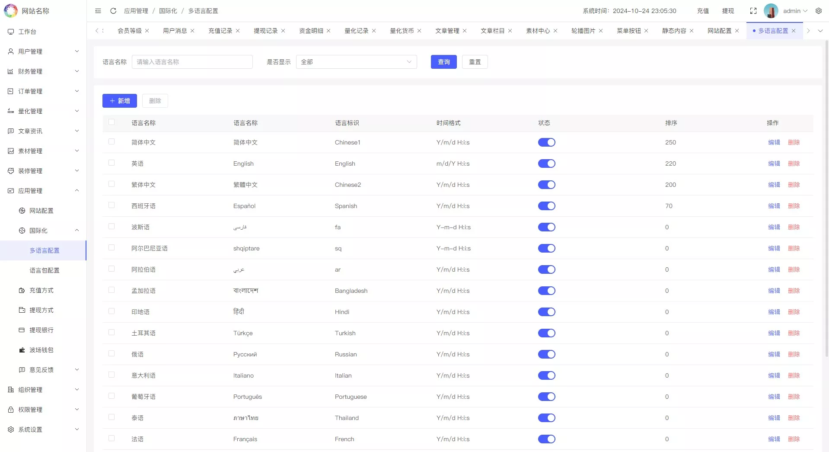This screenshot has width=829, height=452.
Task: Click the 语言名称 input field
Action: tap(192, 62)
